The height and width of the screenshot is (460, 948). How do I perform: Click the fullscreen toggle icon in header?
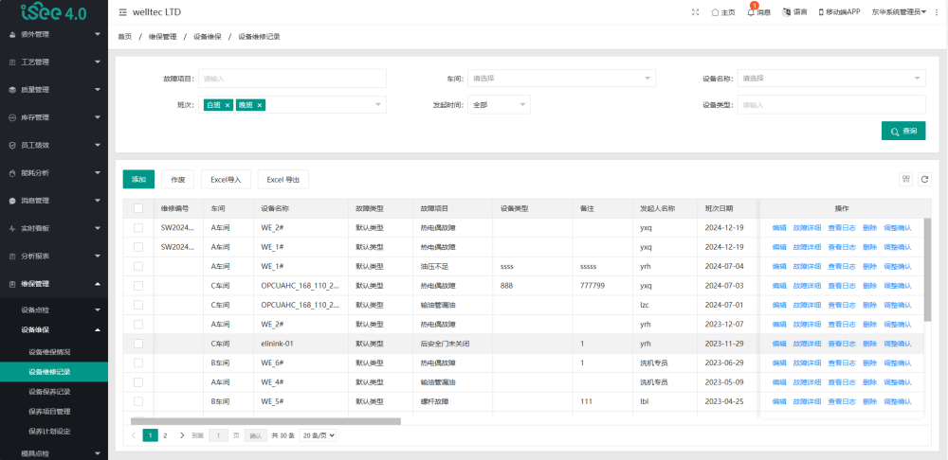tap(696, 12)
